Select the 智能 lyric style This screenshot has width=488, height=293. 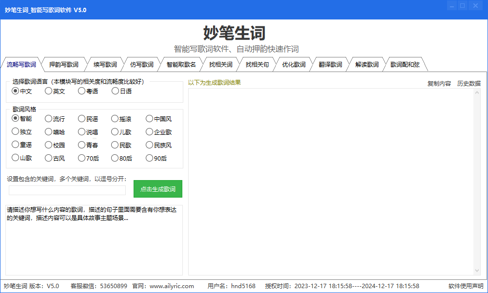point(22,118)
